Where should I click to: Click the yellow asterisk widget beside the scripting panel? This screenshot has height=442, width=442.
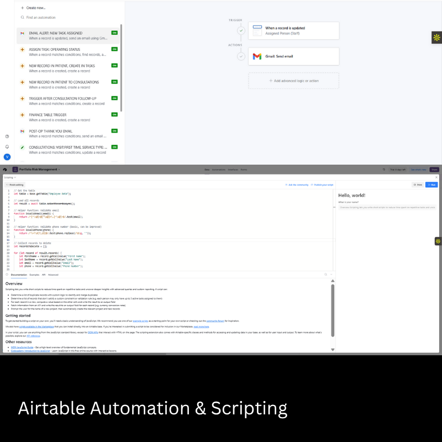click(438, 241)
